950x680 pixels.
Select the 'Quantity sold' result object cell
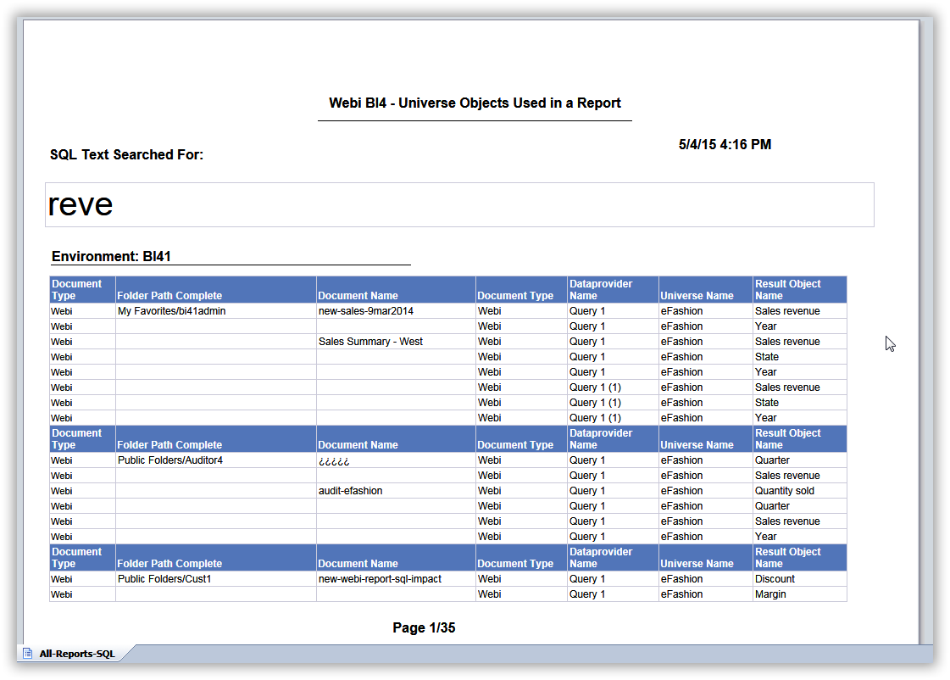point(799,491)
